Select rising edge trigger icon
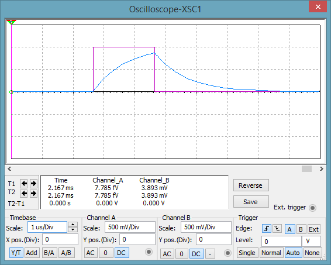The width and height of the screenshot is (331, 265). click(267, 229)
